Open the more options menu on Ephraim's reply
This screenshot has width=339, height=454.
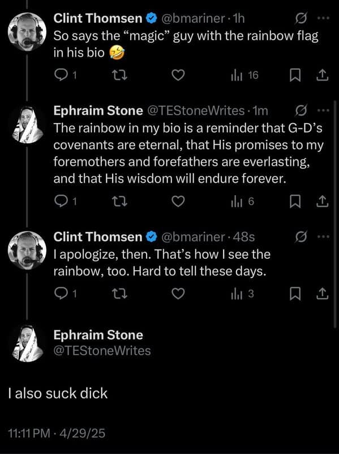click(325, 111)
